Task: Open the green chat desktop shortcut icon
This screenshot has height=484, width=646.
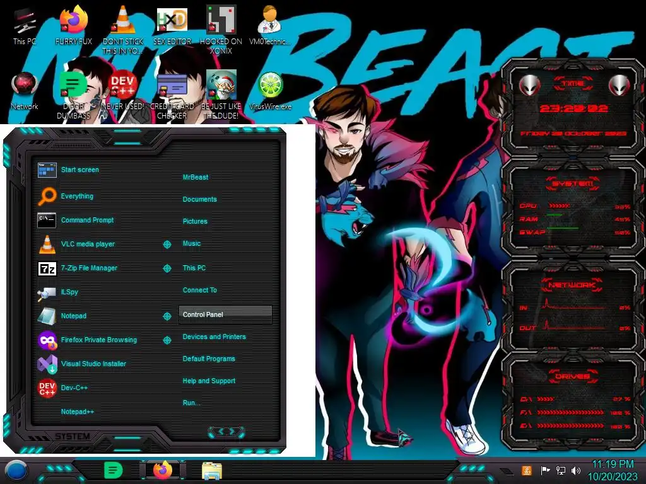Action: point(73,96)
